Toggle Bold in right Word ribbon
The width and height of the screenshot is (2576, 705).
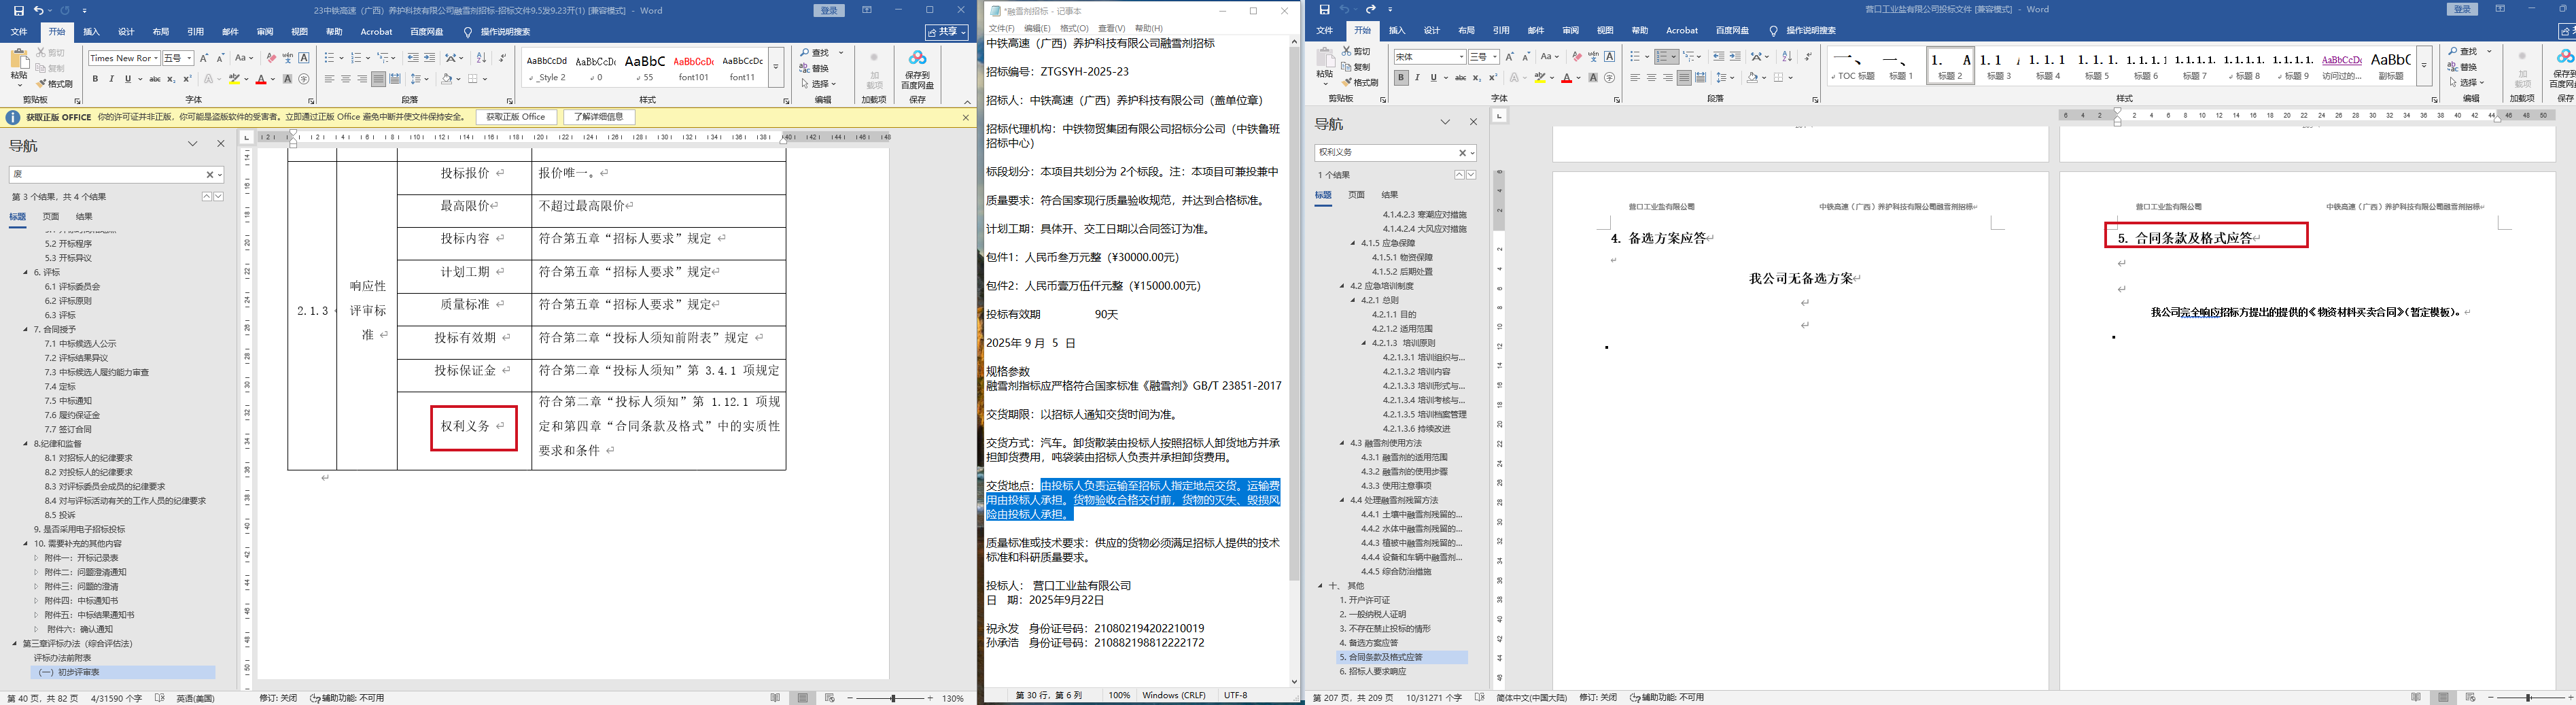[x=1400, y=78]
